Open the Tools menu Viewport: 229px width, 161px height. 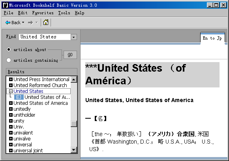point(64,13)
